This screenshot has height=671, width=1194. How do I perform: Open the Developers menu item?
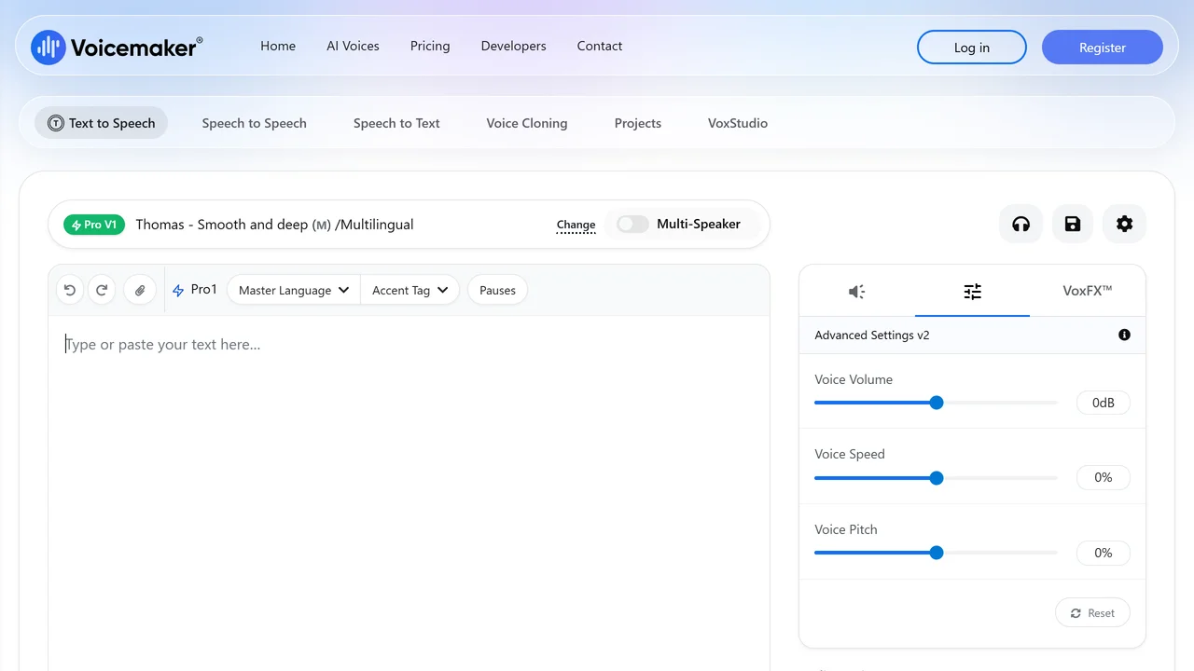click(x=514, y=46)
